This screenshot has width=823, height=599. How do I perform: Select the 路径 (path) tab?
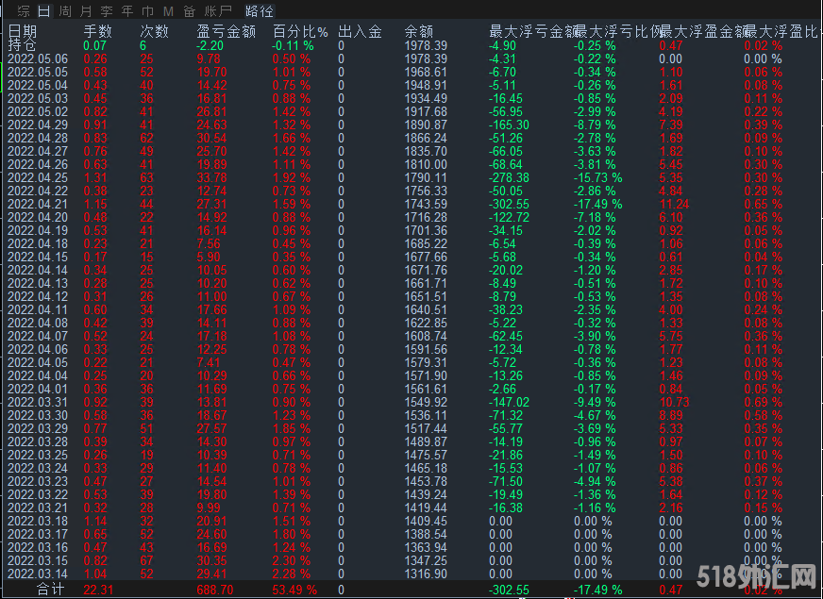pyautogui.click(x=259, y=11)
